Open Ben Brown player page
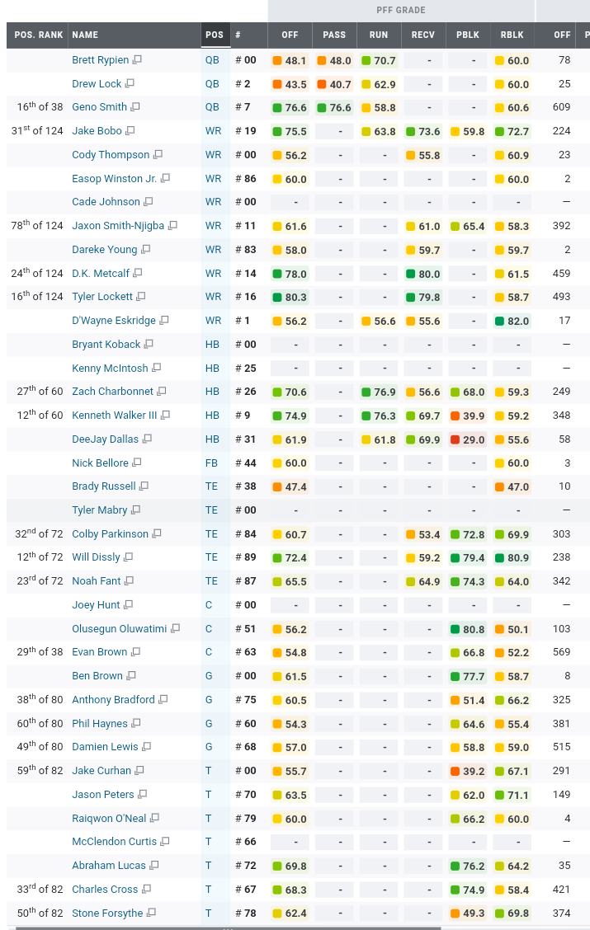 [97, 675]
